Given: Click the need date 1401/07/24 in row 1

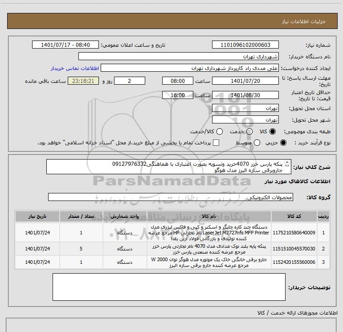Looking at the screenshot, I should pos(37,233).
